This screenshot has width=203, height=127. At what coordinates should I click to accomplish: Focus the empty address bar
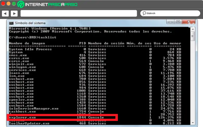pos(79,13)
